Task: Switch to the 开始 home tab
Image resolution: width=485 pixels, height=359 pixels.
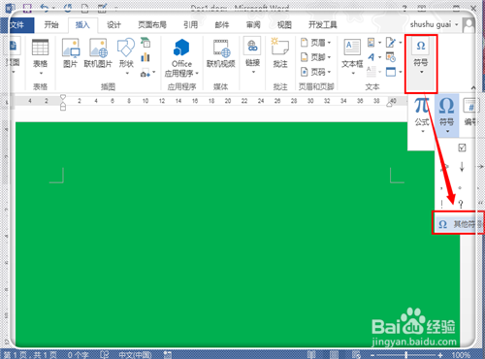Action: pos(51,25)
